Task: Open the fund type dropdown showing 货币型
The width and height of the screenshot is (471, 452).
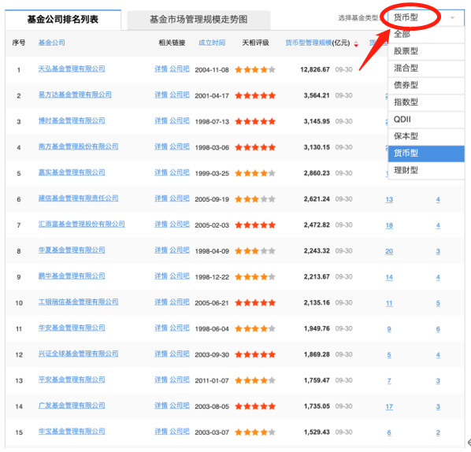Action: (426, 18)
